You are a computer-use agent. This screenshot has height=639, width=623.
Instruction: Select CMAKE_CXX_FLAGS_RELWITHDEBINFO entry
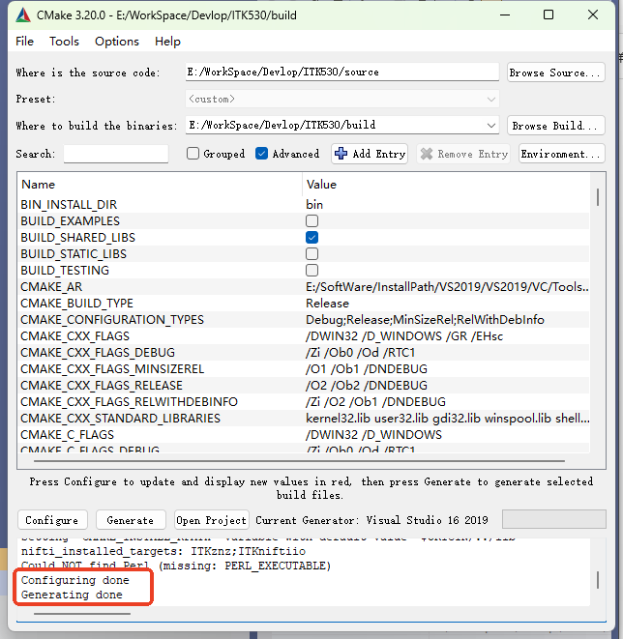click(x=129, y=402)
